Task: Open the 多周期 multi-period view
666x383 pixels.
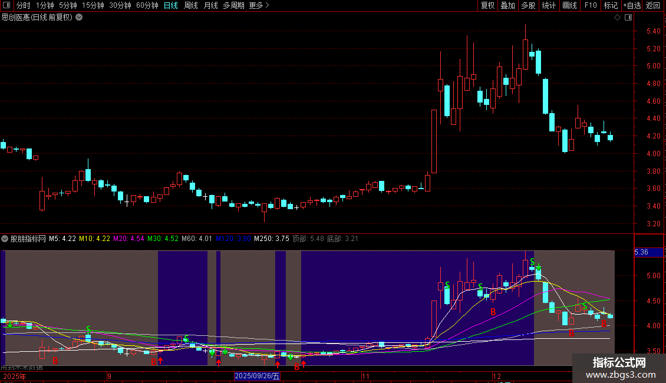Action: pos(233,5)
